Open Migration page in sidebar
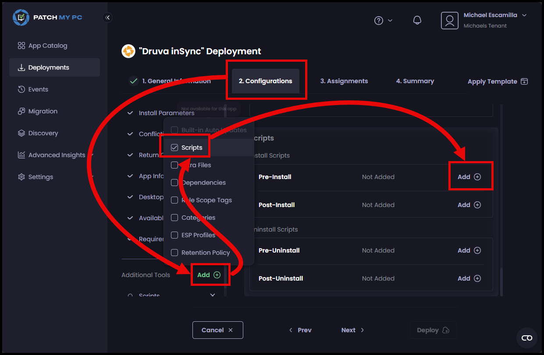The image size is (544, 355). click(54, 111)
